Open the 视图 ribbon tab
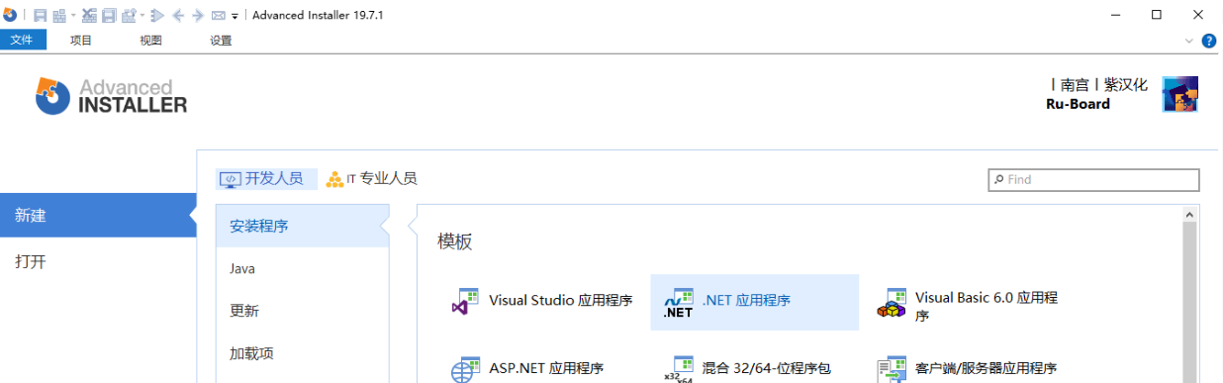The image size is (1223, 383). [150, 41]
